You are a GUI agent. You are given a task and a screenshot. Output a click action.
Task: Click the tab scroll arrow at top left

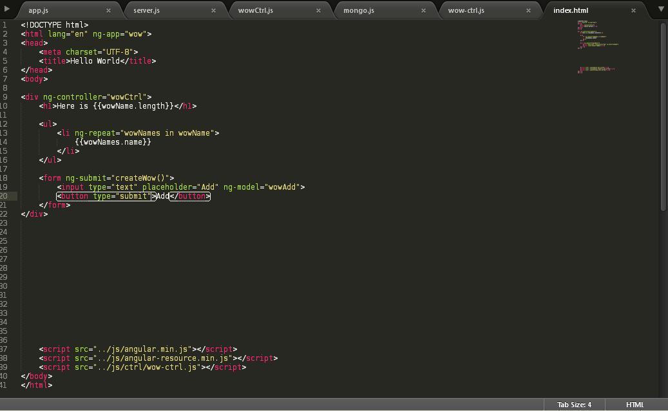[x=6, y=9]
